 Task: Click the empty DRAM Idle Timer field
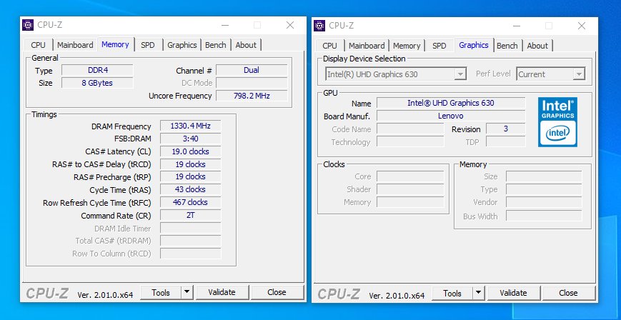pyautogui.click(x=191, y=228)
